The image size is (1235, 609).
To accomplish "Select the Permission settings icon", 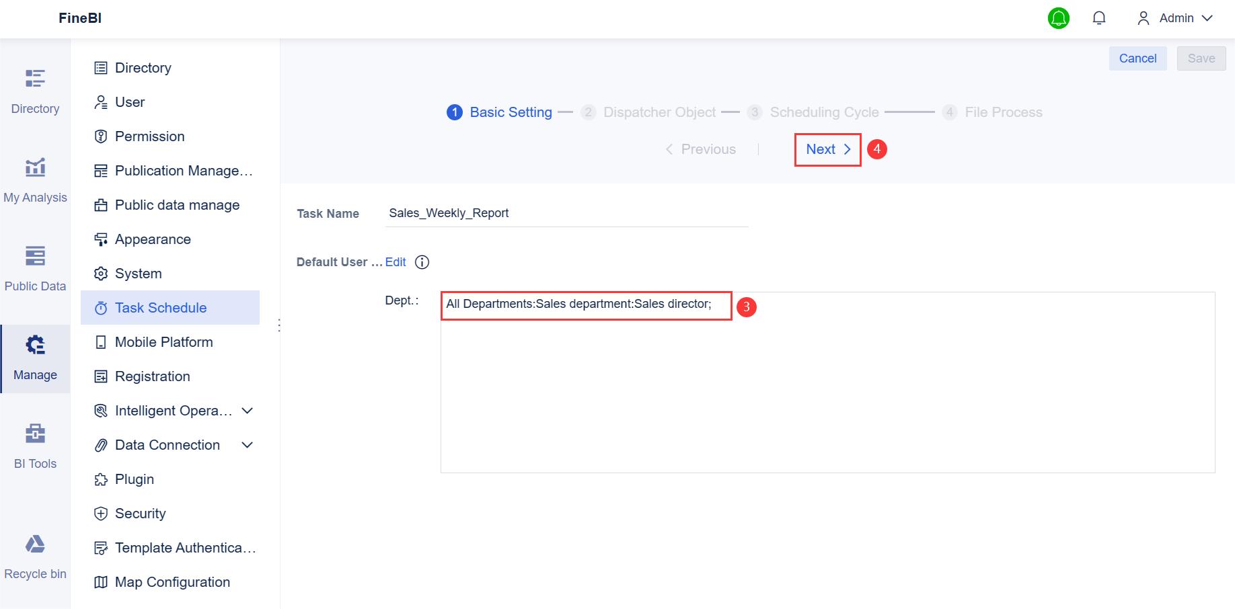I will 101,136.
